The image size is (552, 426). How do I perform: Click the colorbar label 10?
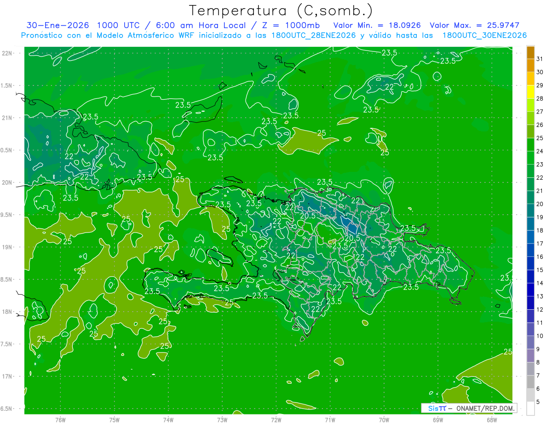click(540, 336)
